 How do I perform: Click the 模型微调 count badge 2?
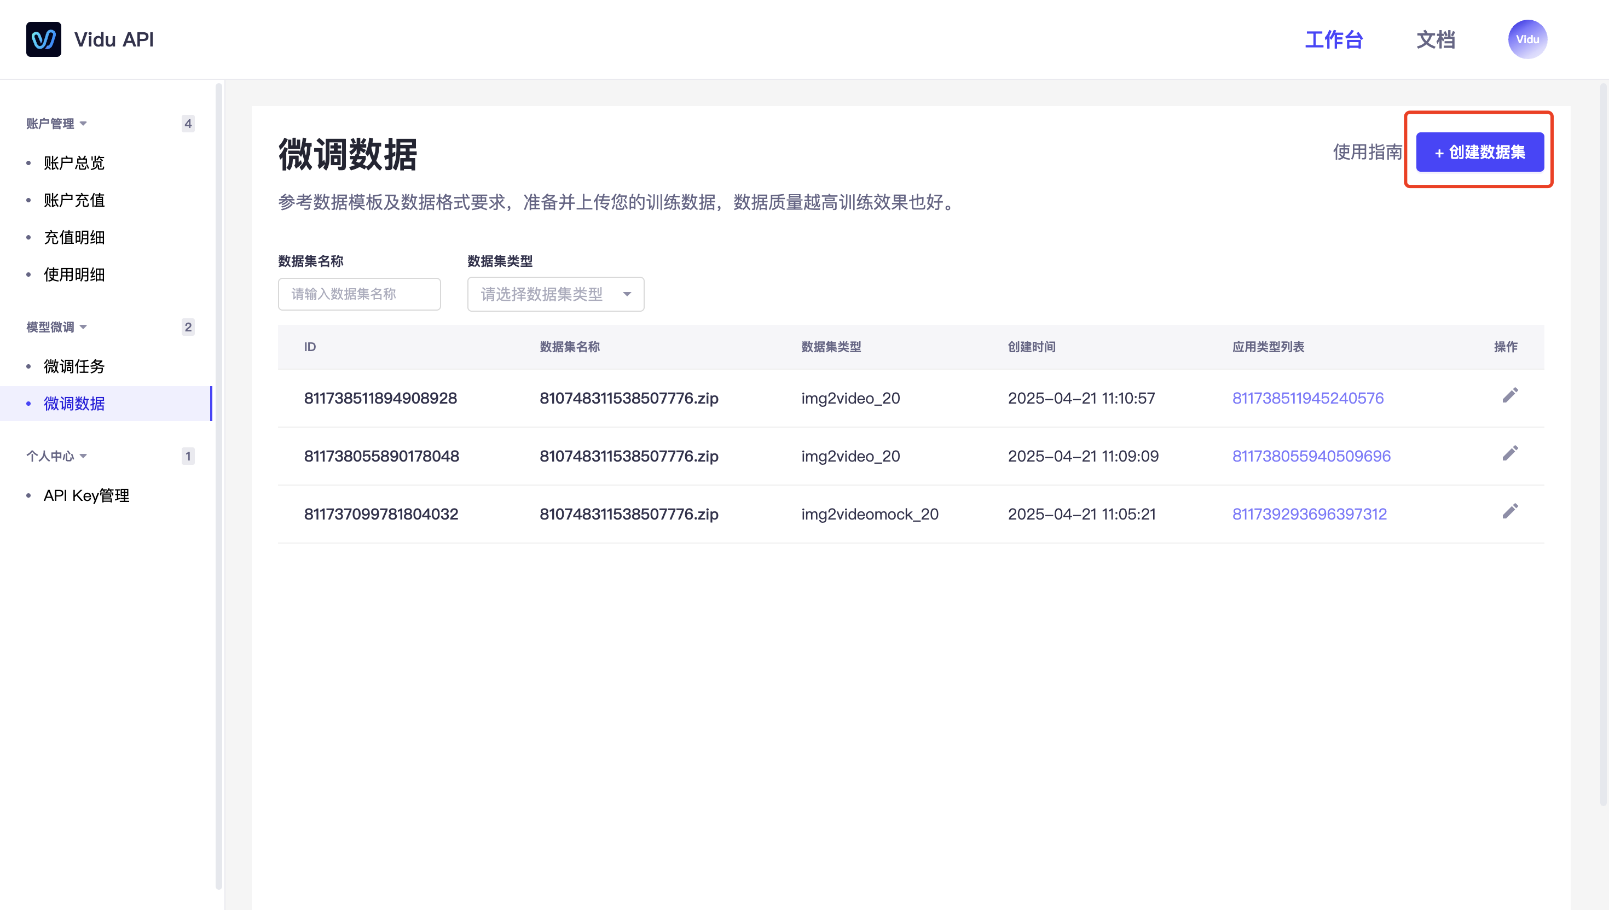pyautogui.click(x=188, y=327)
